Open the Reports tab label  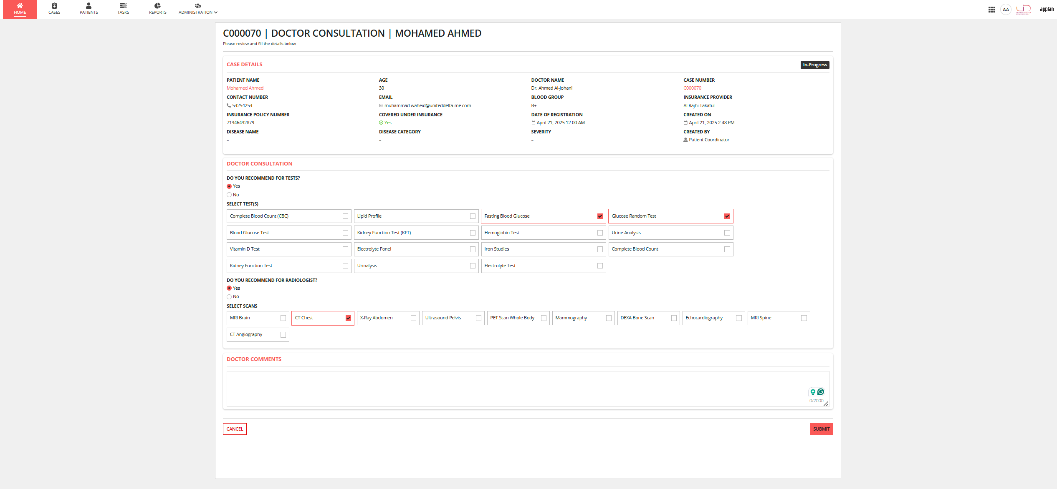tap(157, 13)
